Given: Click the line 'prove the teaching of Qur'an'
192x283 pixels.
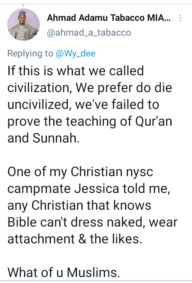Looking at the screenshot, I should (x=90, y=121).
